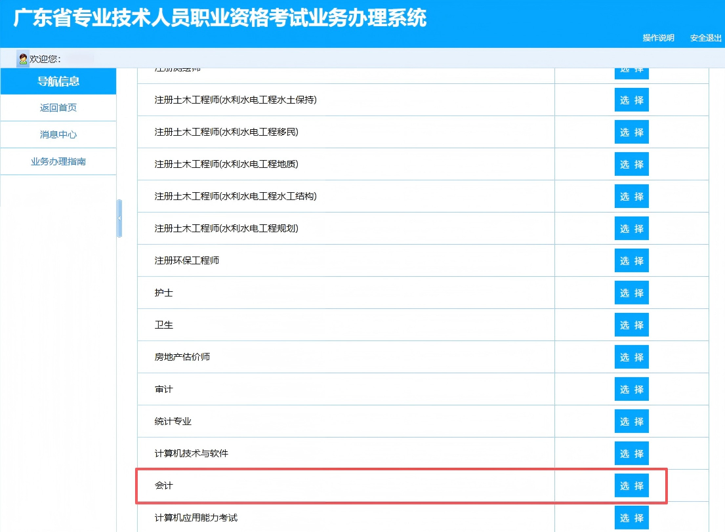The image size is (725, 532).
Task: Open 消息中心 from the sidebar
Action: 58,134
